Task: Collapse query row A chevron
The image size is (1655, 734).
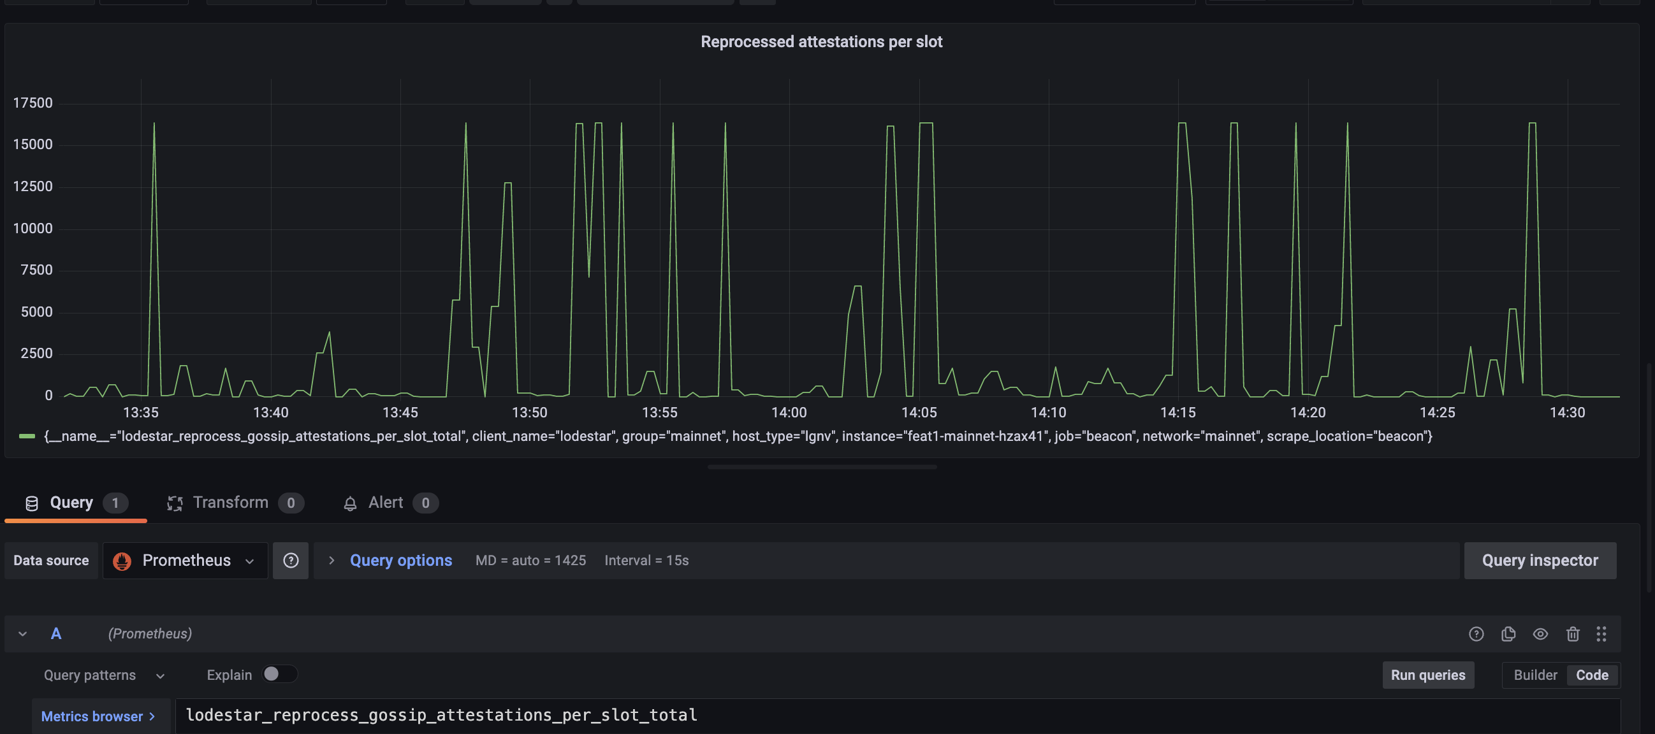Action: [22, 634]
